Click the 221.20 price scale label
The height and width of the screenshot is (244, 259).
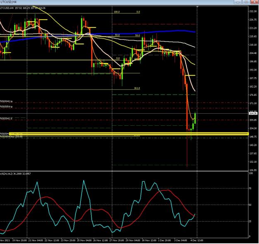[x=253, y=28]
